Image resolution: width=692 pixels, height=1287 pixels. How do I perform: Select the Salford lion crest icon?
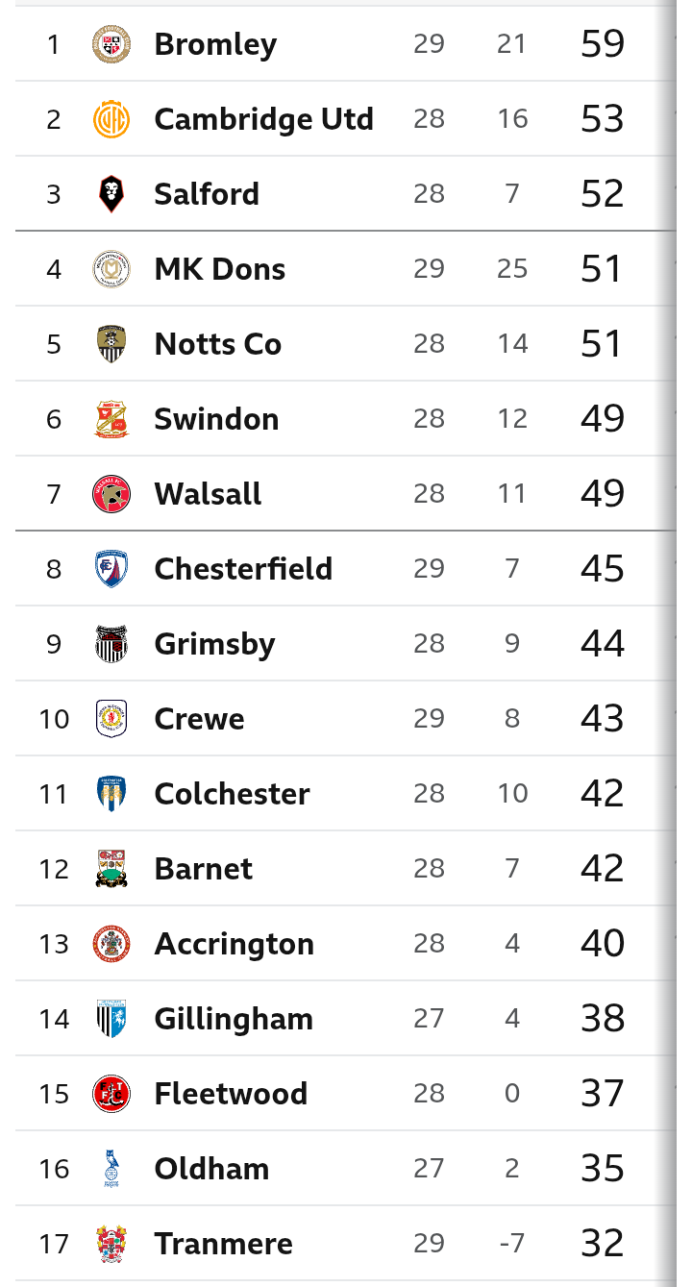coord(111,194)
